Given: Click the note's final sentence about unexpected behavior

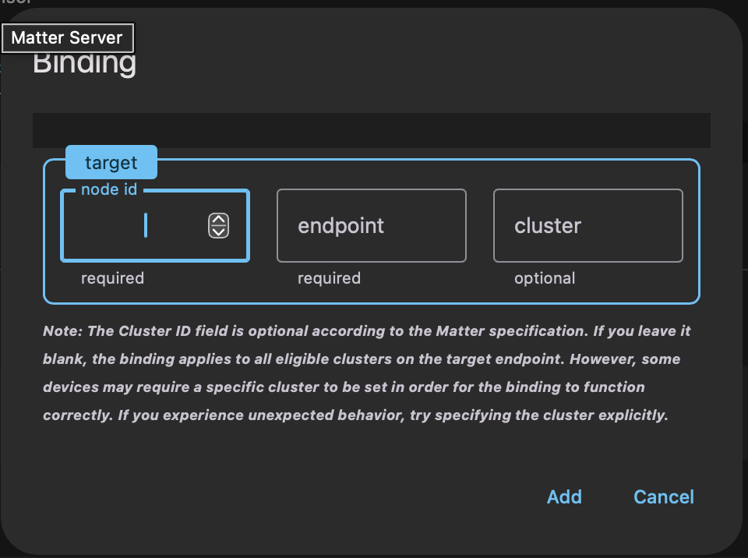Looking at the screenshot, I should [x=390, y=415].
